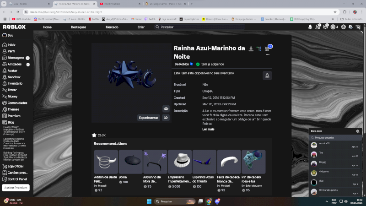366x206 pixels.
Task: Open Addon de Balde Feliz thumbnail
Action: tap(106, 162)
